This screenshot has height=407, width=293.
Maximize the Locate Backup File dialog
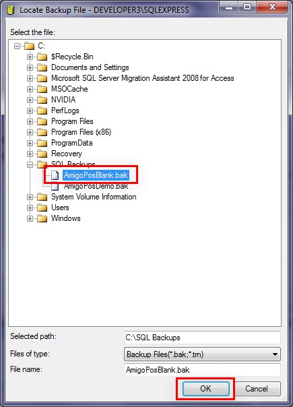click(248, 7)
